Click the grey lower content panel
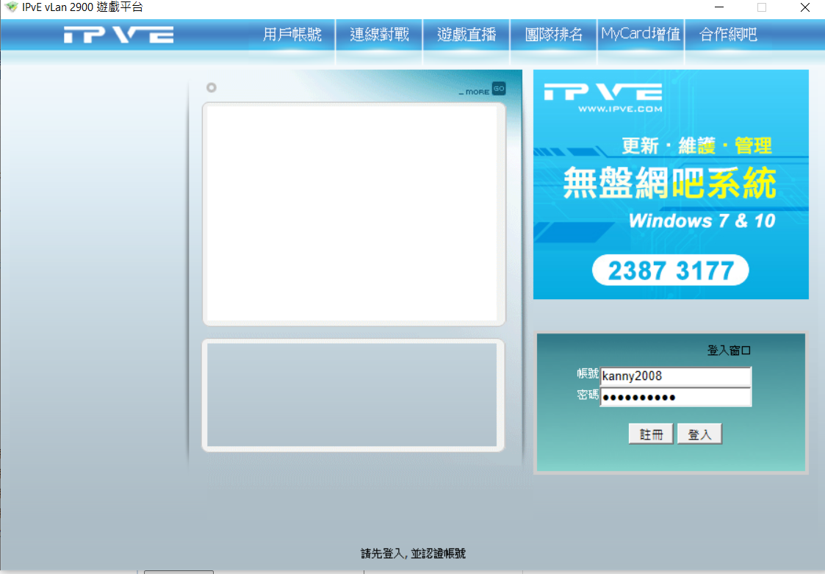 coord(353,395)
